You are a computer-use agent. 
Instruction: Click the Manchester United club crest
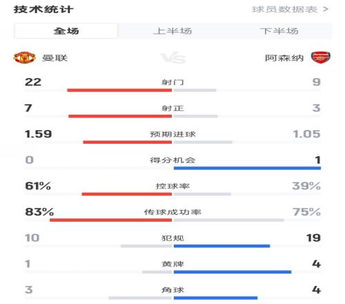pyautogui.click(x=24, y=57)
